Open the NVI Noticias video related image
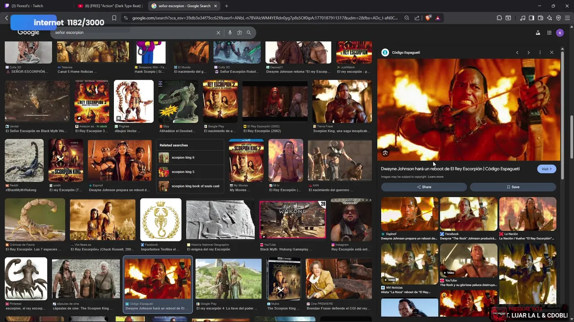The image size is (574, 322). click(x=409, y=264)
